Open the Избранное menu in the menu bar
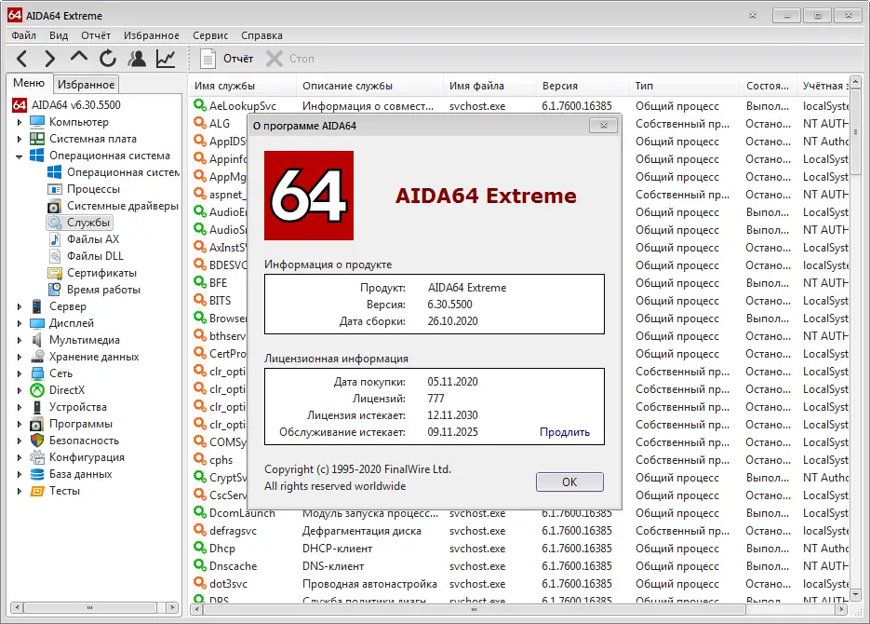The width and height of the screenshot is (870, 624). click(x=152, y=35)
